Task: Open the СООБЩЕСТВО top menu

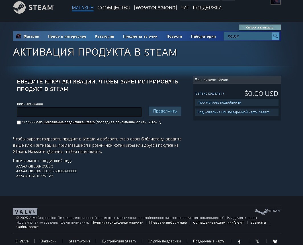Action: tap(114, 8)
